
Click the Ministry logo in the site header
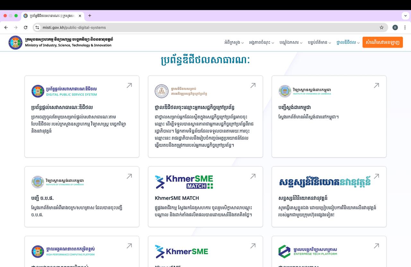[15, 42]
